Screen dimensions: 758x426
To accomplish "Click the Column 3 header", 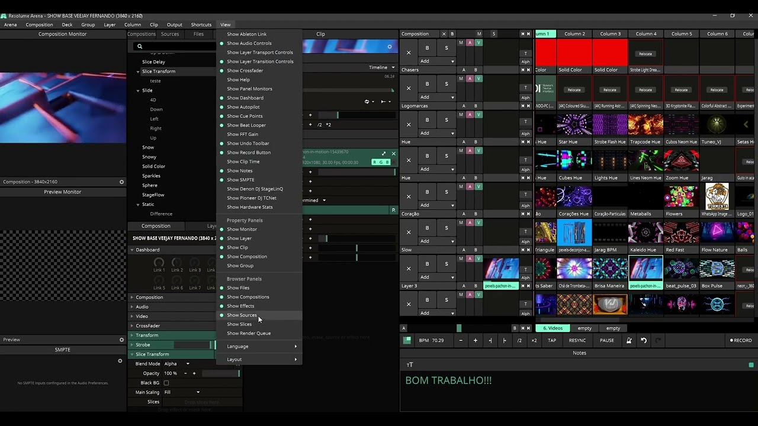I will click(611, 34).
